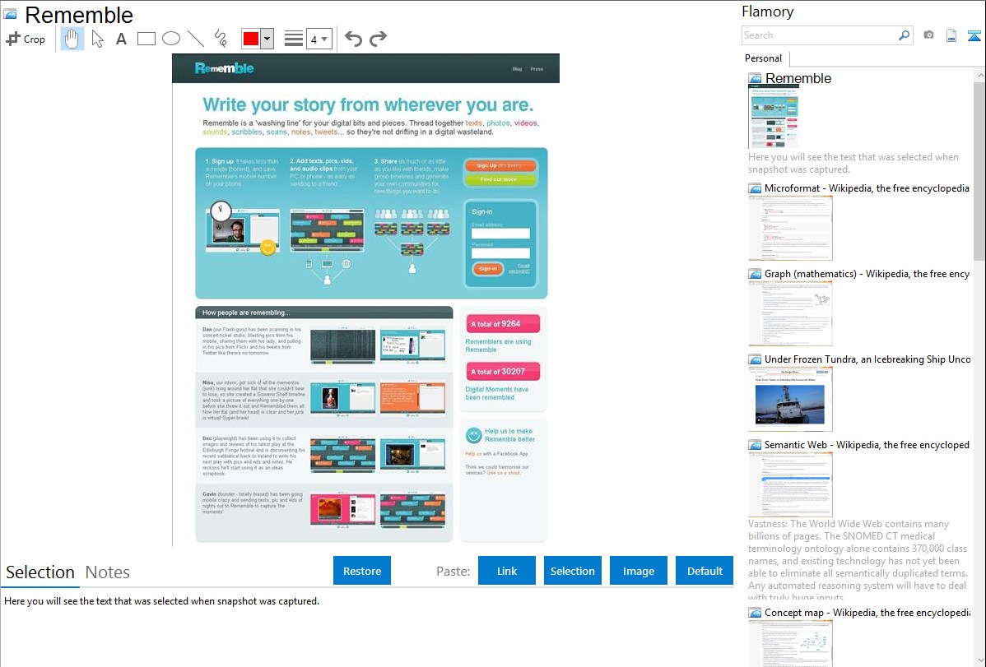Select the Ellipse drawing tool
Image resolution: width=986 pixels, height=667 pixels.
pos(171,39)
